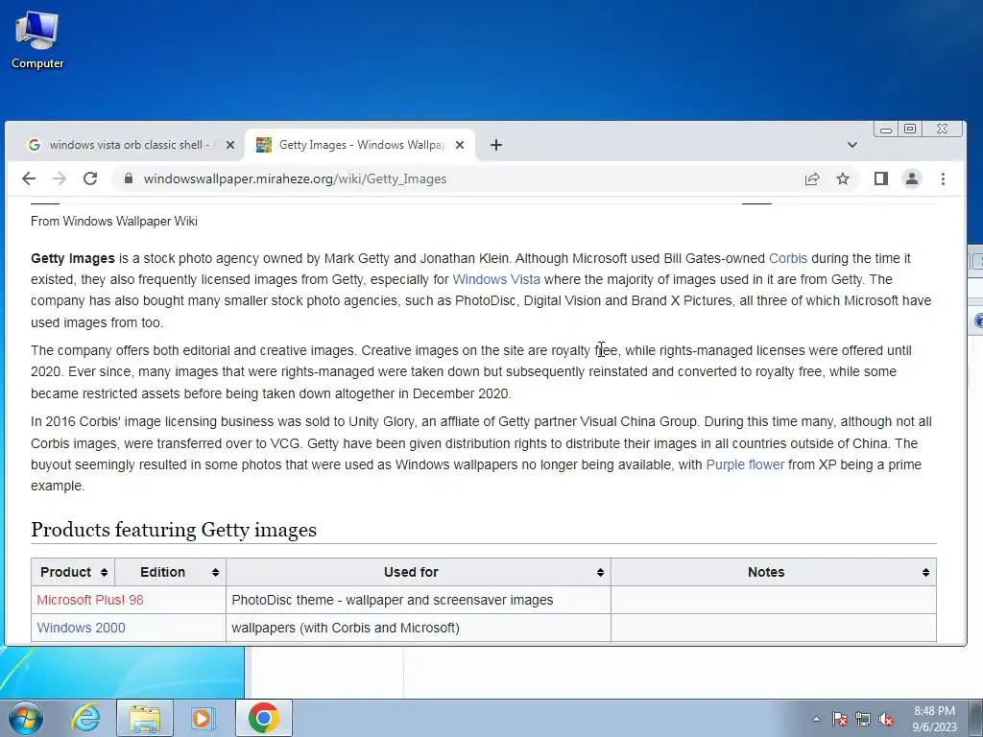Open Windows Explorer from the taskbar
The image size is (983, 737).
144,718
